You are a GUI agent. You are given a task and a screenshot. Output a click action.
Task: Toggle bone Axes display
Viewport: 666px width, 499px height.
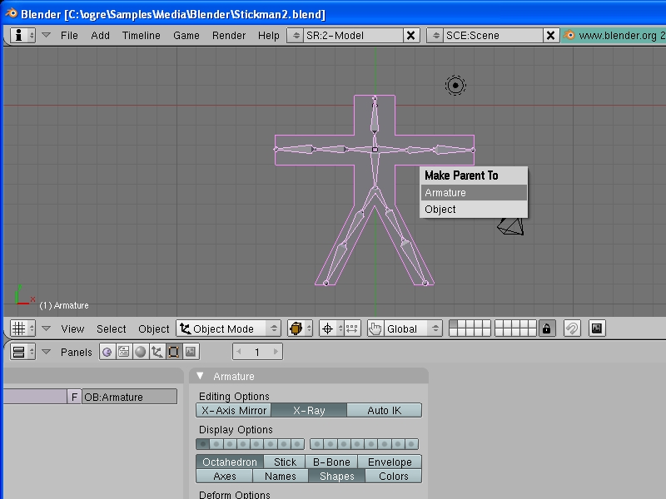(x=224, y=476)
